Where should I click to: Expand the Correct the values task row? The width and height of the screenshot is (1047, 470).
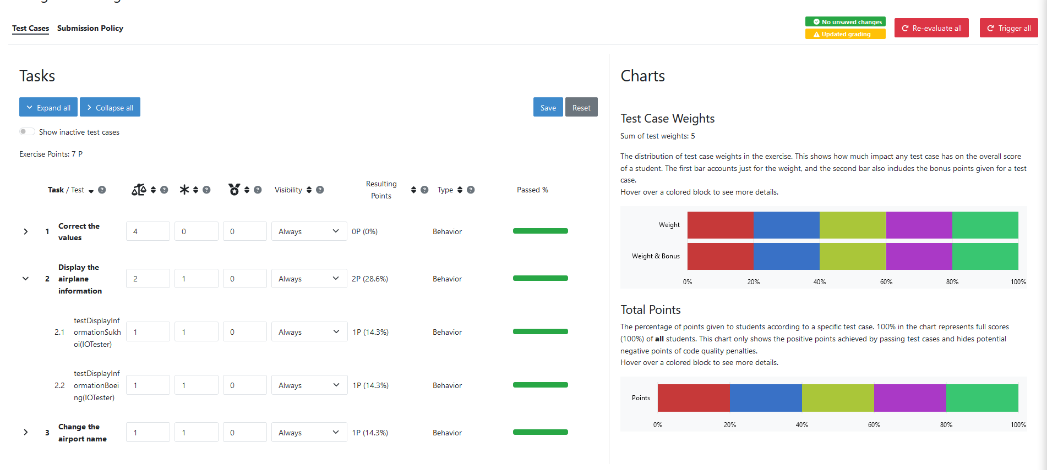[26, 231]
